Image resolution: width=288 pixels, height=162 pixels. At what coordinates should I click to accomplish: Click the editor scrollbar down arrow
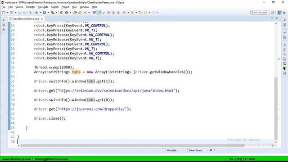276,142
